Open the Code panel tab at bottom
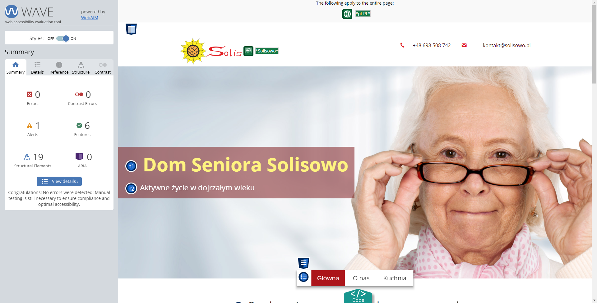 [358, 296]
